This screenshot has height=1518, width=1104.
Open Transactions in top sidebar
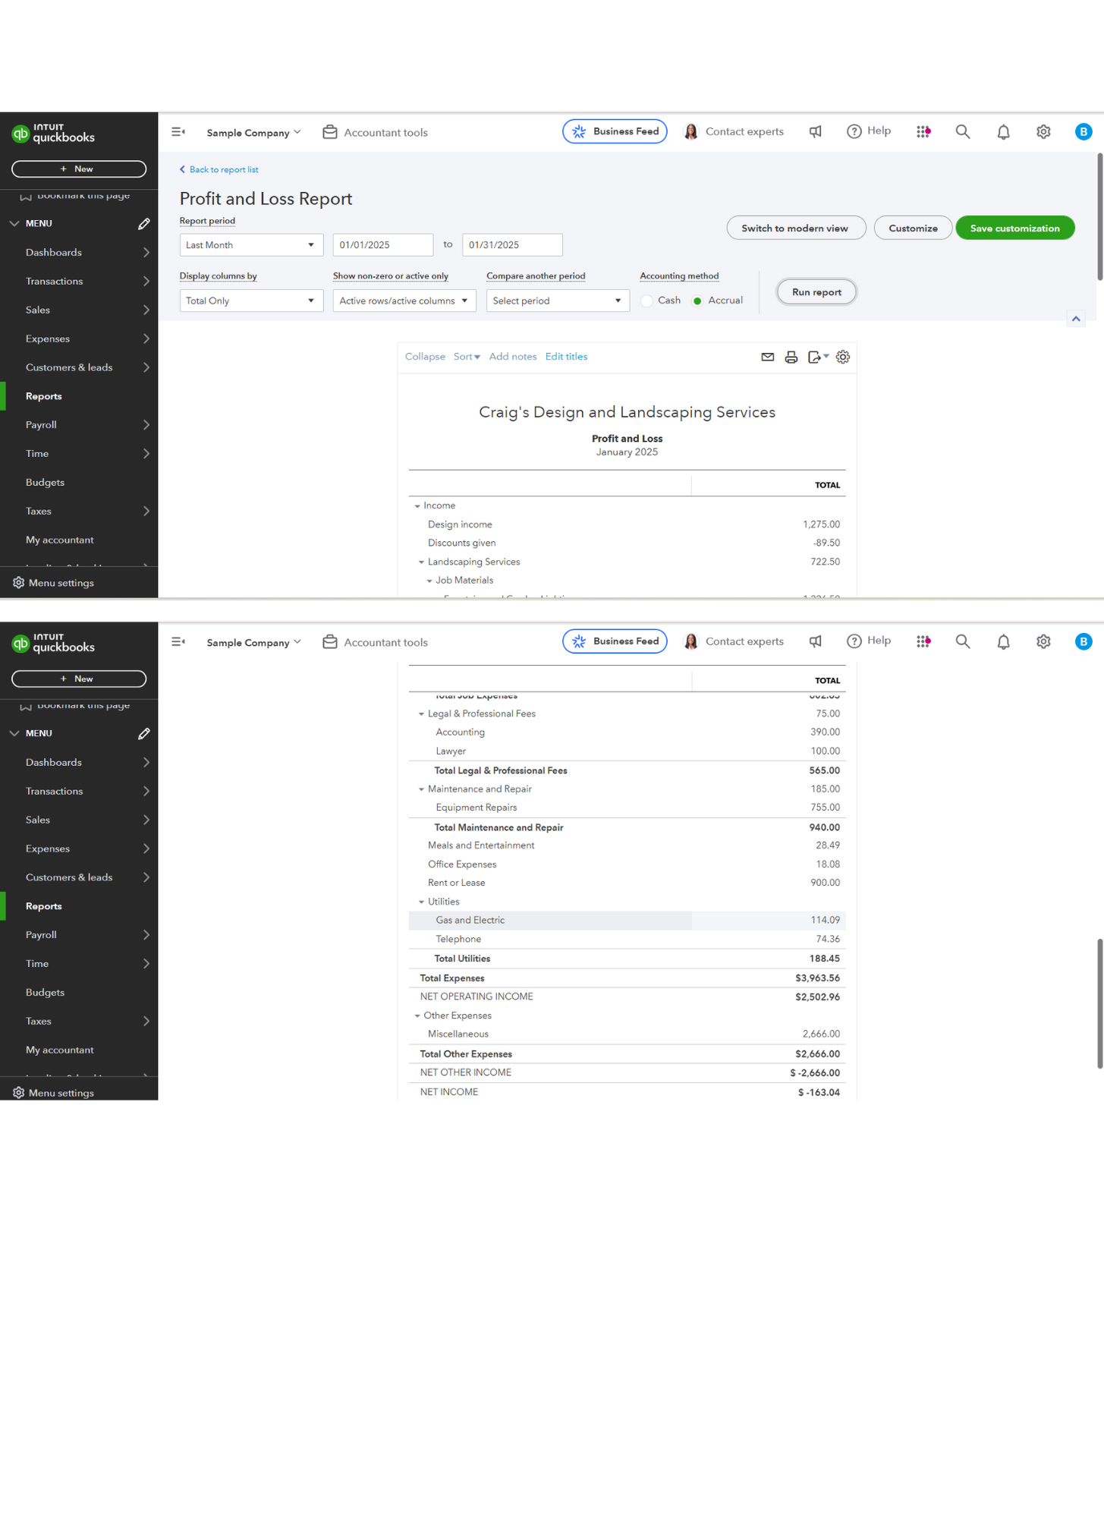79,282
